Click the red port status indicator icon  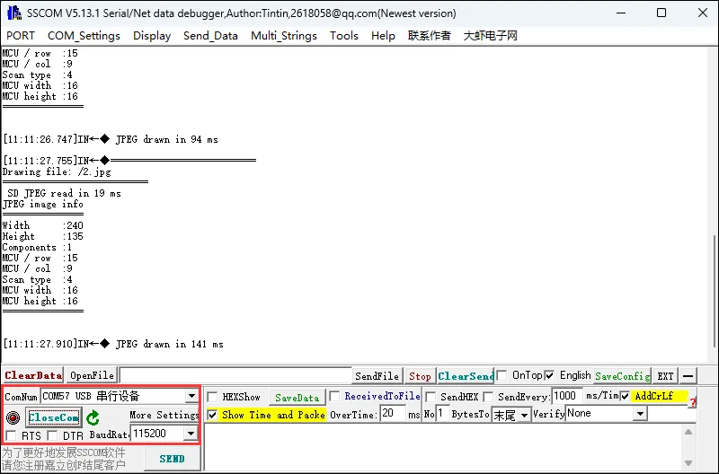pyautogui.click(x=13, y=417)
